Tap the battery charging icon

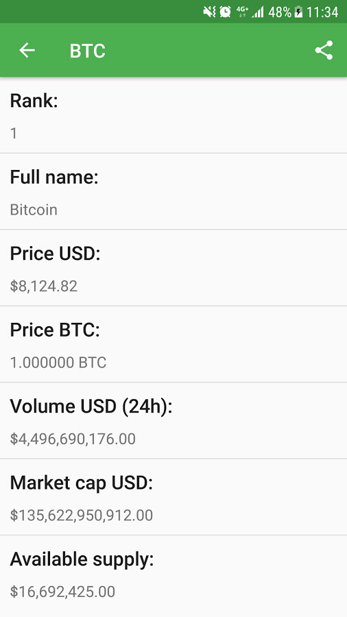click(x=298, y=12)
